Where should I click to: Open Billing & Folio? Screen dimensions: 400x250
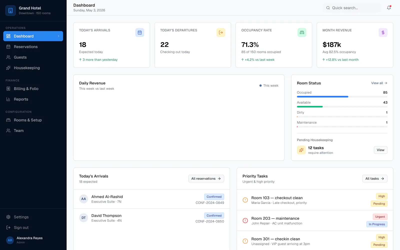click(x=33, y=89)
